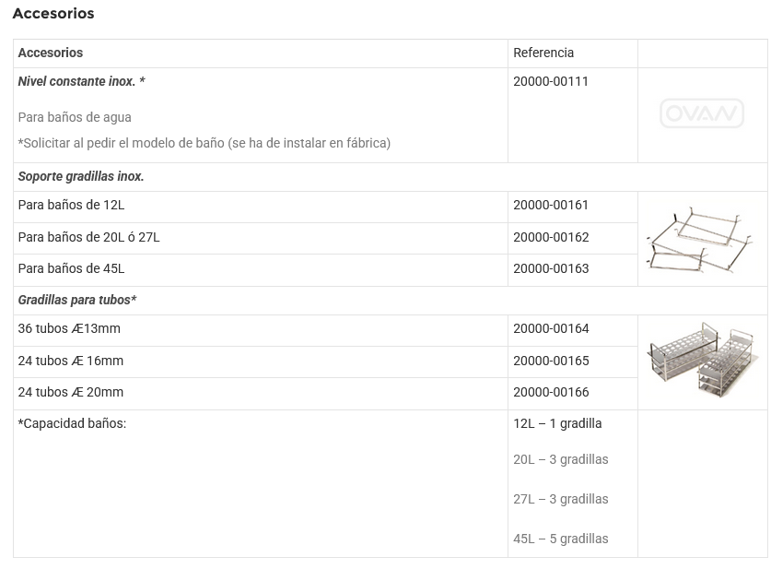Screen dimensions: 771x569
Task: Click reference 20000-00163 for 45L baths
Action: [x=551, y=268]
